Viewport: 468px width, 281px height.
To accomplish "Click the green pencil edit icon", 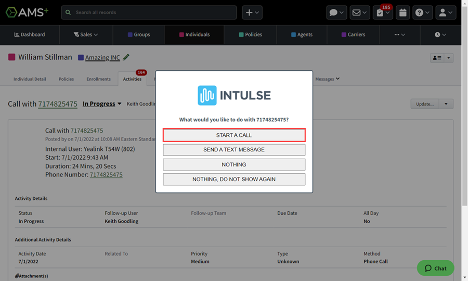I will coord(126,57).
